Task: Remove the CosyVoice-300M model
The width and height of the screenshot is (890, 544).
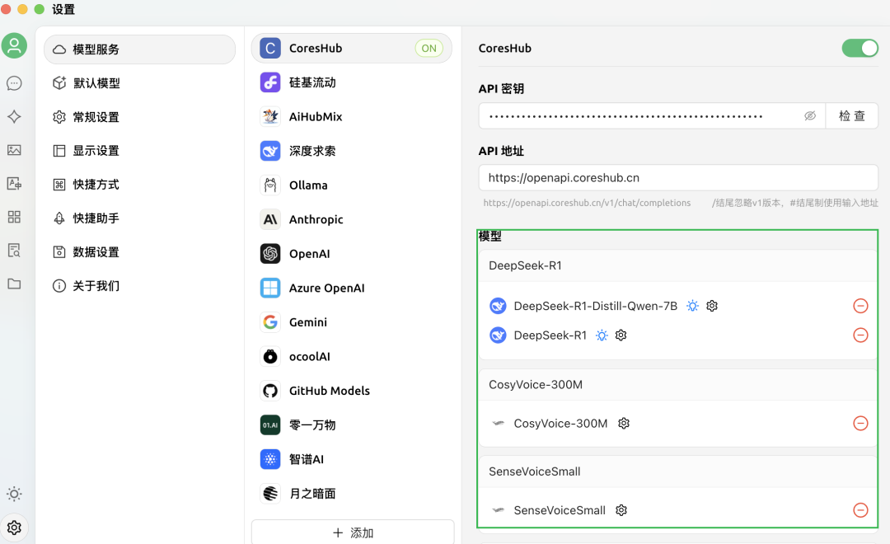Action: pyautogui.click(x=860, y=423)
